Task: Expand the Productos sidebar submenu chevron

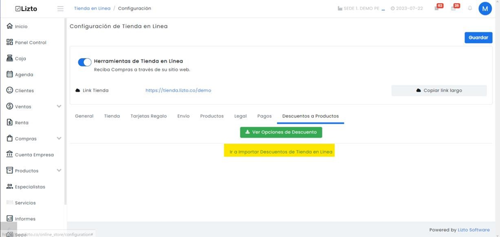Action: click(59, 170)
